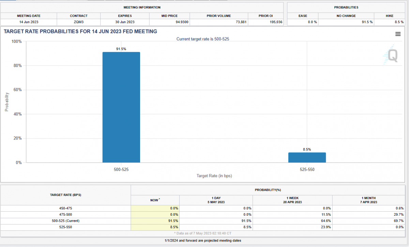Image resolution: width=409 pixels, height=247 pixels.
Task: Click the blue 500-525 probability bar
Action: point(121,107)
